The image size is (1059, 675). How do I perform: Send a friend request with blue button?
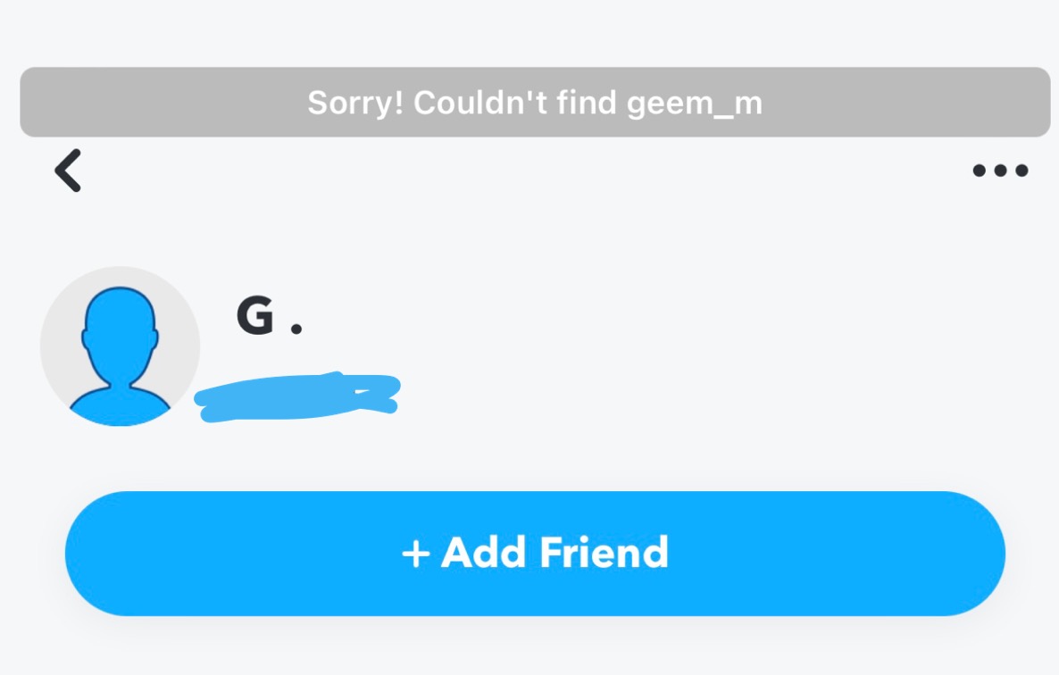tap(535, 554)
